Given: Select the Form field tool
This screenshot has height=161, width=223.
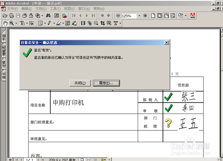Looking at the screenshot, I should (x=109, y=23).
